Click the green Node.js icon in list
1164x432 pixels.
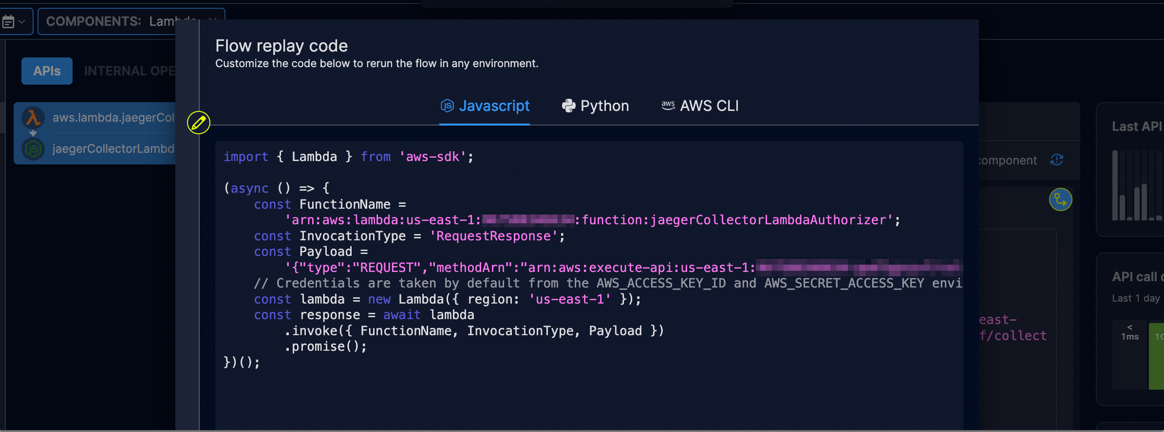(33, 149)
